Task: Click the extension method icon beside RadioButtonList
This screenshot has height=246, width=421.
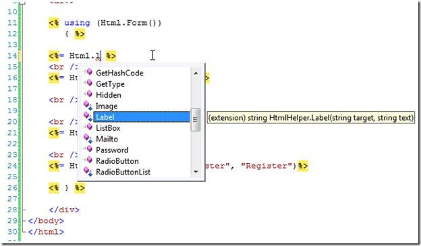Action: pyautogui.click(x=88, y=172)
